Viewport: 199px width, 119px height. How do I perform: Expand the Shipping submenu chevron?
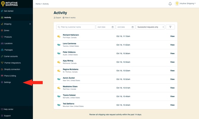tap(30, 24)
